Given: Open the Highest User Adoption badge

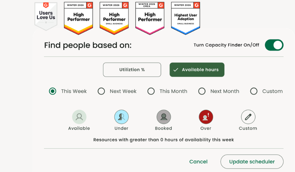Looking at the screenshot, I should click(x=186, y=18).
